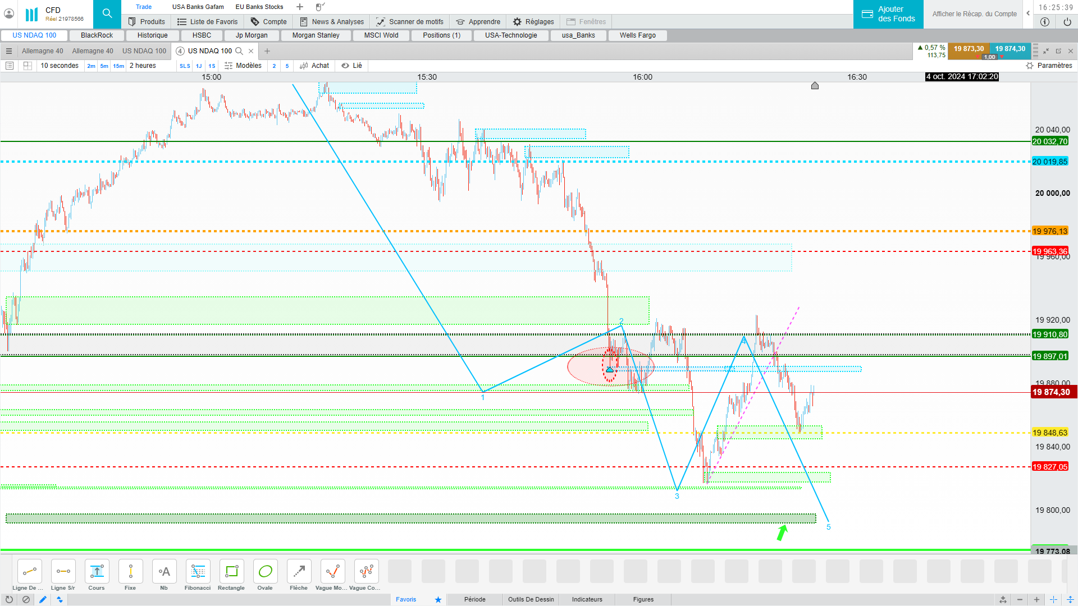Click the Ligne De trend line tool
The height and width of the screenshot is (606, 1078).
coord(29,572)
